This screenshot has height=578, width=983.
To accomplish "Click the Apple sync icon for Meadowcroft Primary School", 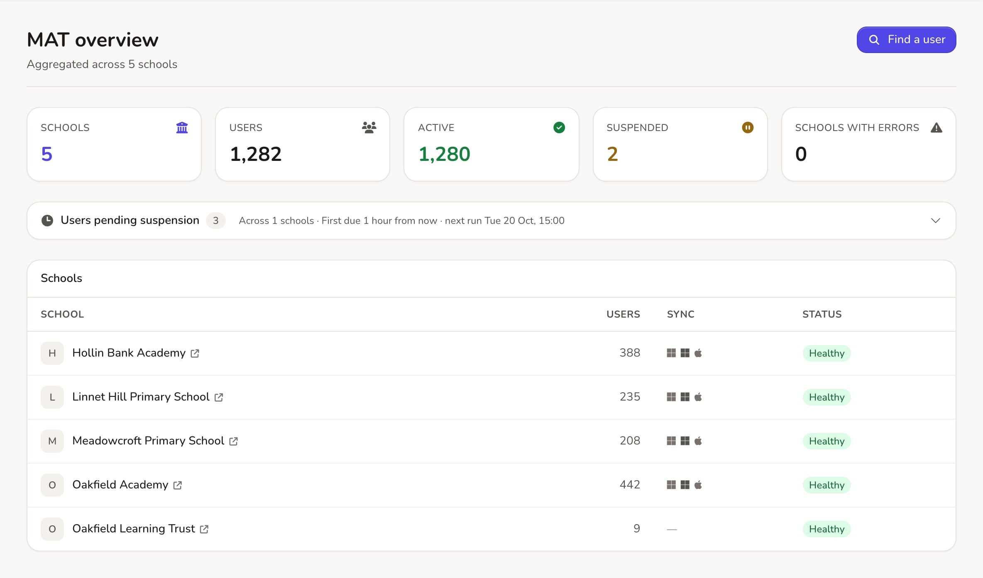I will point(698,441).
